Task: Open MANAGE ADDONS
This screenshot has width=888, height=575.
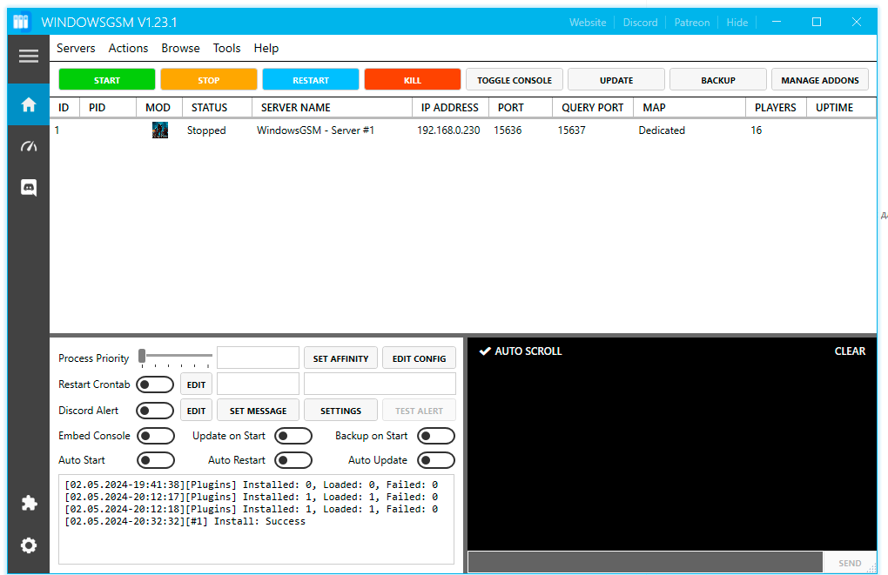Action: 820,80
